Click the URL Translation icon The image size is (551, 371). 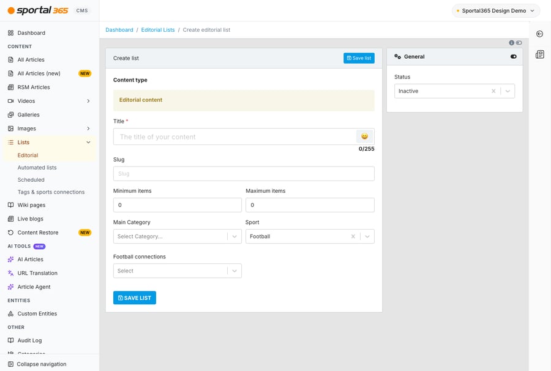[x=10, y=273]
